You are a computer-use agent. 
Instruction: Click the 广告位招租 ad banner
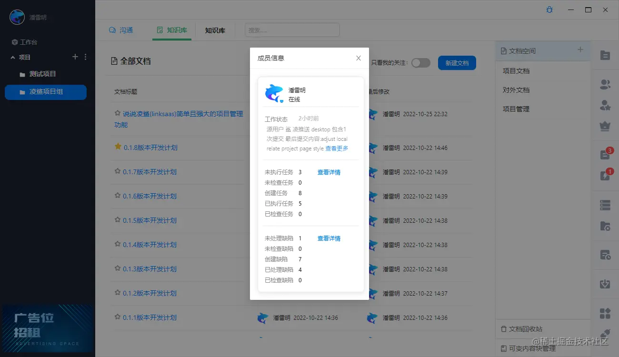click(x=47, y=329)
